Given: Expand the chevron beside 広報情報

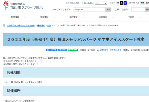Looking at the screenshot, I should click(x=113, y=17).
